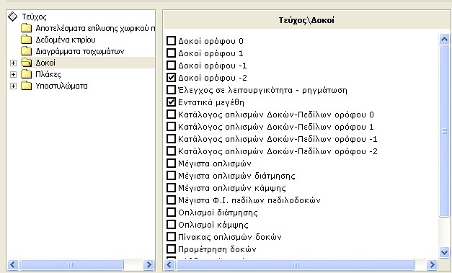Click tree panel horizontal scroll left arrow

(x=13, y=264)
